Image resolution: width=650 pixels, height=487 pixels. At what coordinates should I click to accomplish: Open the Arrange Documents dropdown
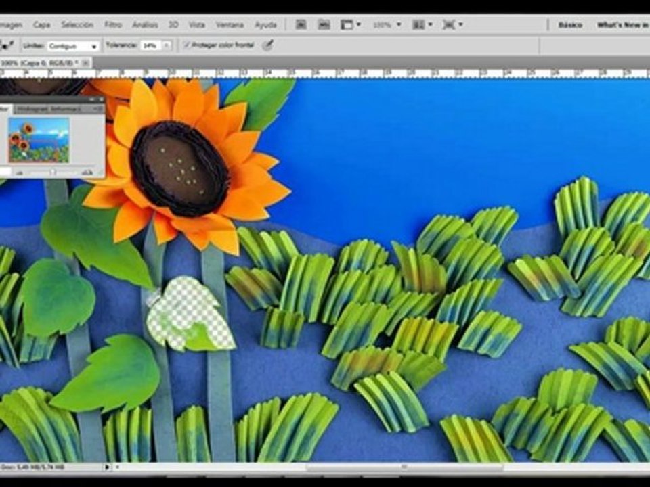(x=422, y=25)
